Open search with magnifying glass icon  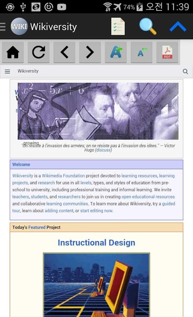tap(148, 27)
